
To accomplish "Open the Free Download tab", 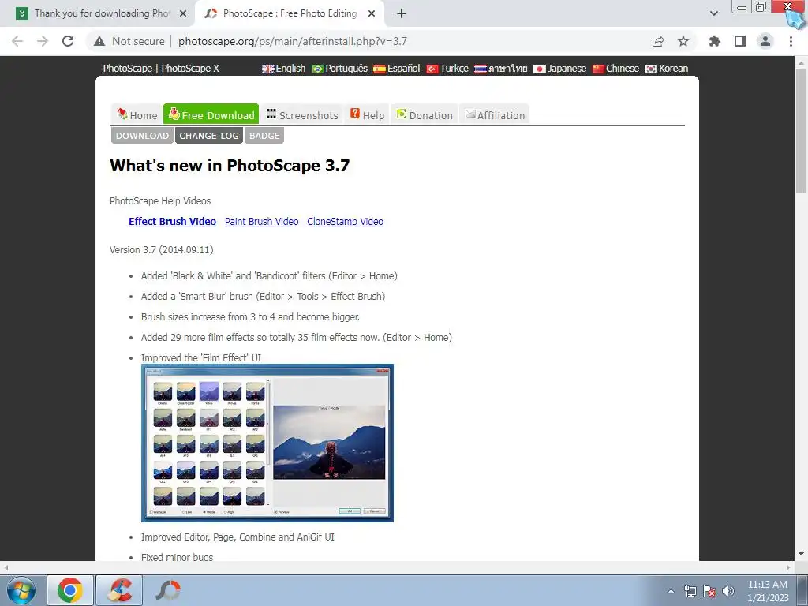I will click(211, 114).
